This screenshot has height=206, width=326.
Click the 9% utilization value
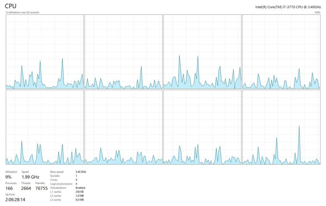[8, 177]
